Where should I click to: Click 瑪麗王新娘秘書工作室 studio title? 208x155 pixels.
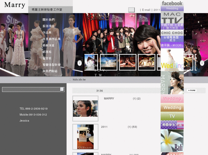pos(47,10)
